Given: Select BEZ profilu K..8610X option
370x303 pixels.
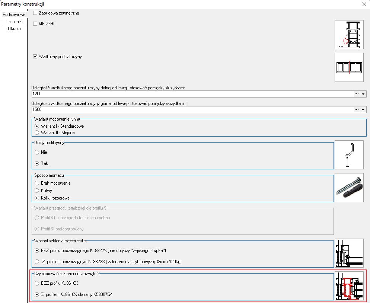Looking at the screenshot, I should point(37,283).
